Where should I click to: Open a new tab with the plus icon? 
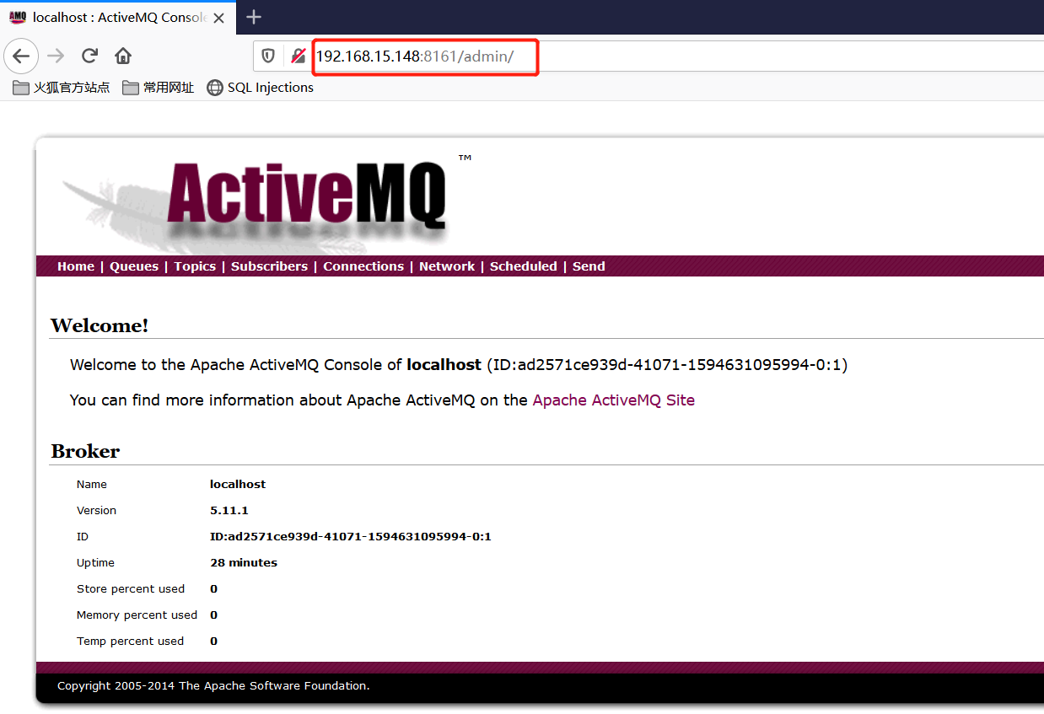254,17
